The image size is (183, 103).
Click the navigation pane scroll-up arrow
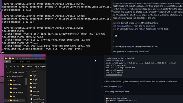pos(26,71)
